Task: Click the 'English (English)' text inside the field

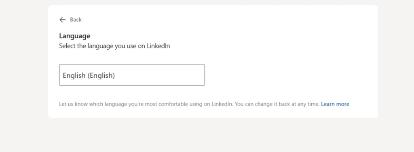Action: [89, 76]
